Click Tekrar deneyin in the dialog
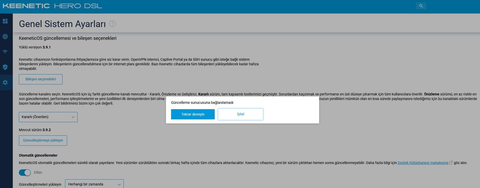 click(193, 114)
